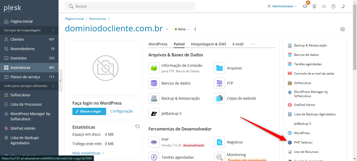Click in the Buscar search field
This screenshot has width=357, height=161.
point(130,6)
